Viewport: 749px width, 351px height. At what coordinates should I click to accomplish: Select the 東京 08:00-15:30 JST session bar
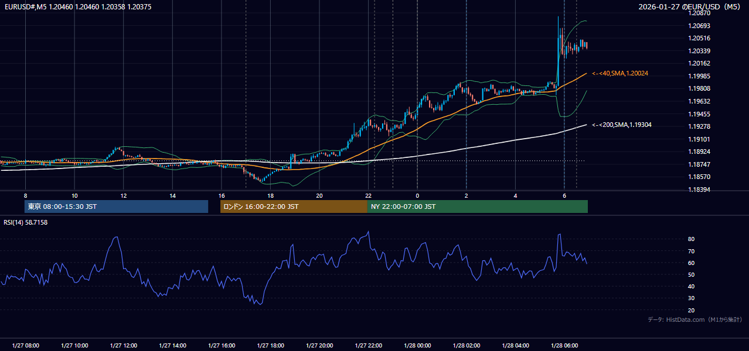116,207
